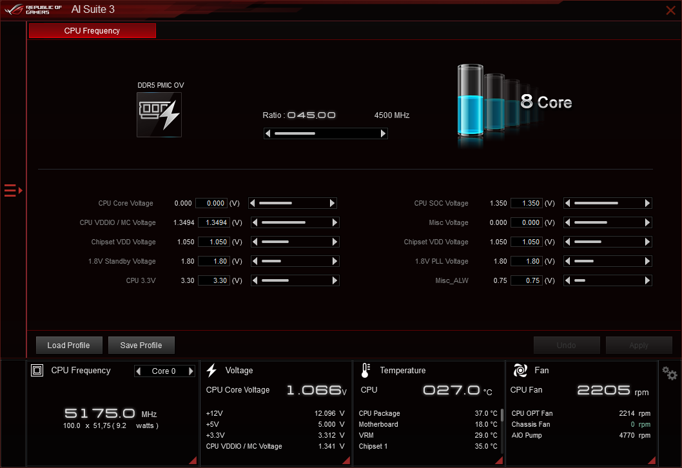Expand the Voltage monitor panel corner
This screenshot has height=468, width=682.
[x=346, y=460]
